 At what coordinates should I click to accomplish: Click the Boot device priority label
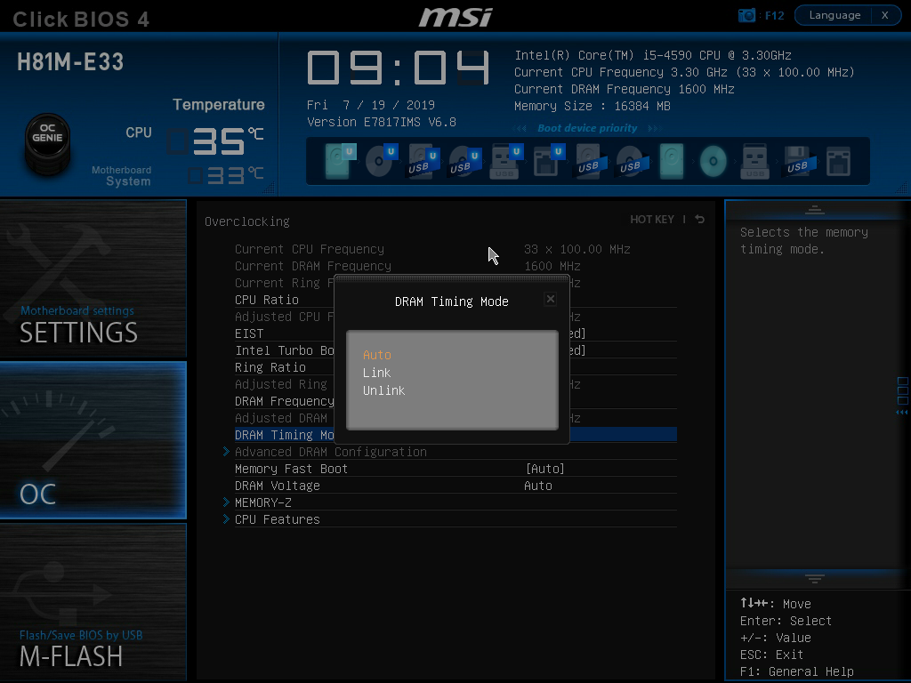coord(587,128)
